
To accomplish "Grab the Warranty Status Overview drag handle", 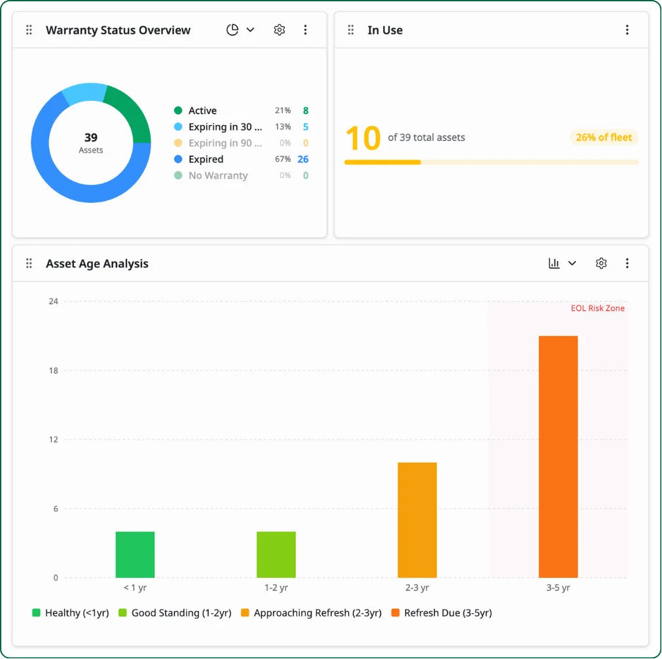I will (29, 30).
